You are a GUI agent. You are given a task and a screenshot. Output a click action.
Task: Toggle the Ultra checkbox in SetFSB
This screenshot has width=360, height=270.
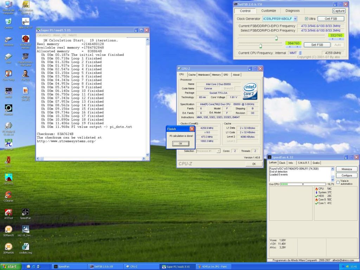[x=306, y=19]
